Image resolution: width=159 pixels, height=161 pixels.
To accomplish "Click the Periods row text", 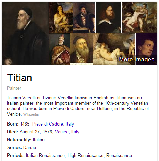I will 69,155.
